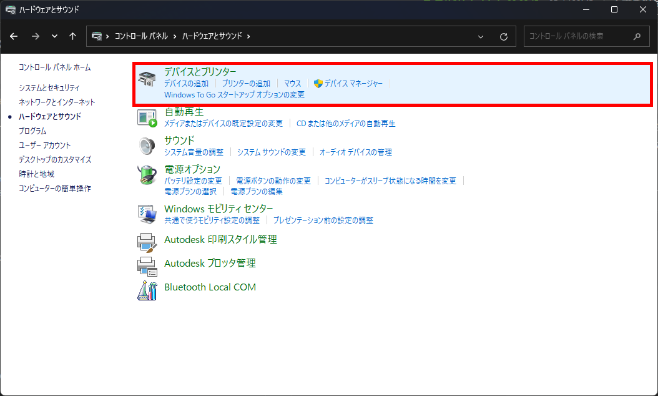Open the Windows モビリティ センター icon
Viewport: 658px width, 396px height.
147,214
